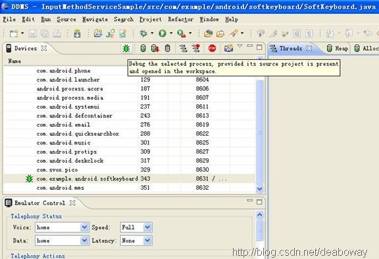Click the Update Threads icon in Devices
Image resolution: width=379 pixels, height=259 pixels.
pos(184,48)
